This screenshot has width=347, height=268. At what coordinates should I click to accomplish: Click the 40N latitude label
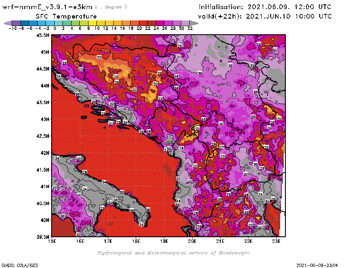point(45,220)
